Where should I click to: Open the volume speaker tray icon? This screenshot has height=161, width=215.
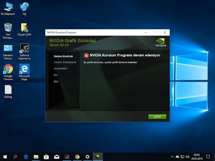pyautogui.click(x=187, y=157)
